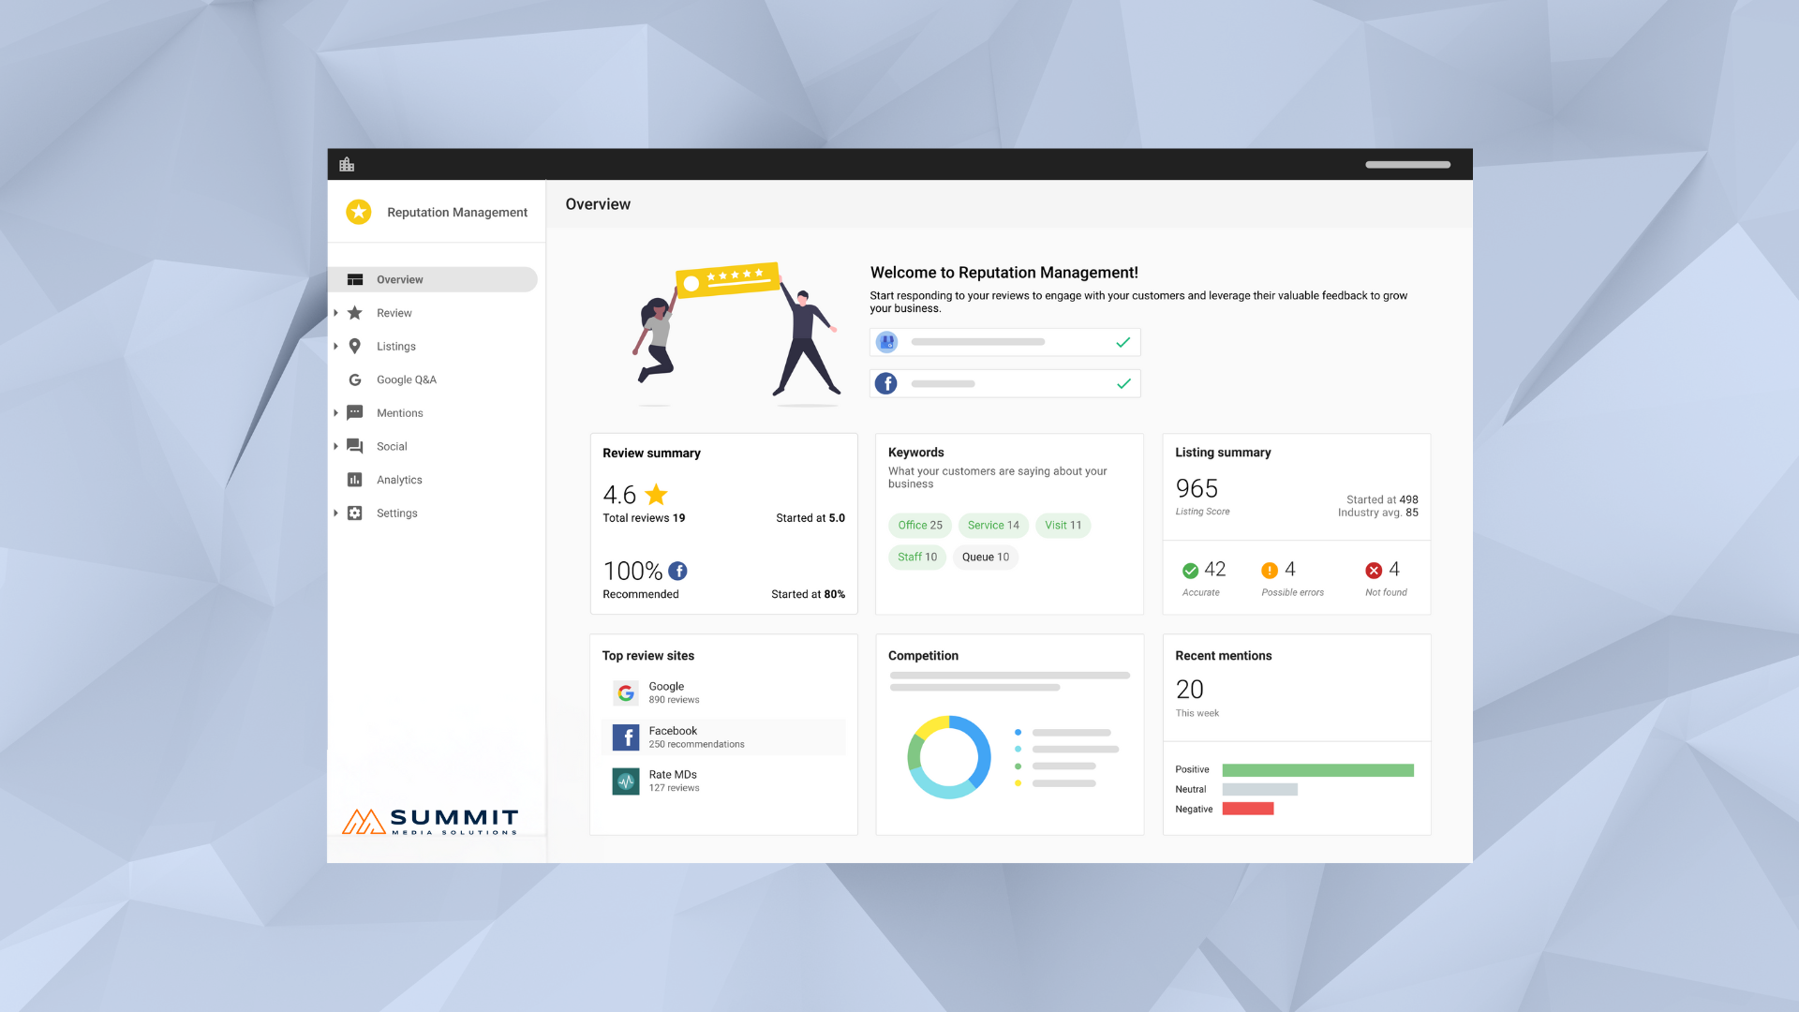Click the Google Q&A G icon
1799x1012 pixels.
(355, 379)
